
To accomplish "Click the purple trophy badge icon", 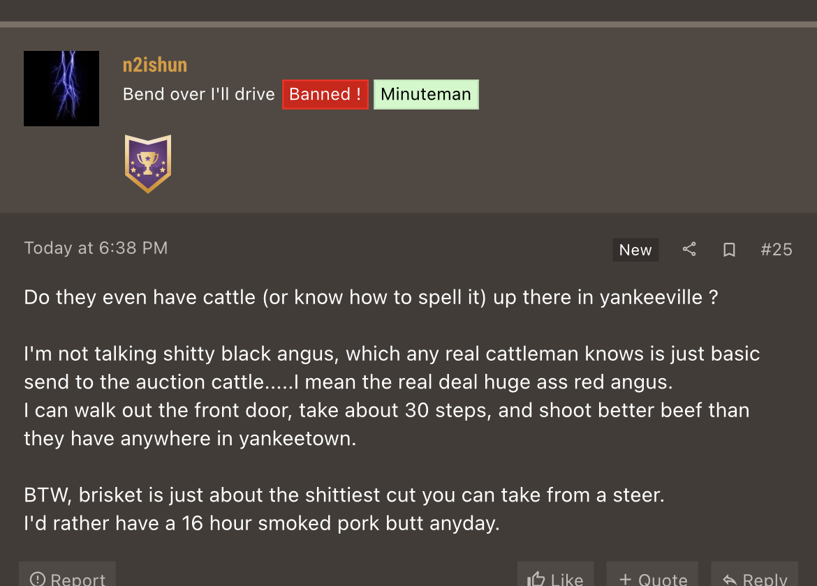I will click(148, 164).
